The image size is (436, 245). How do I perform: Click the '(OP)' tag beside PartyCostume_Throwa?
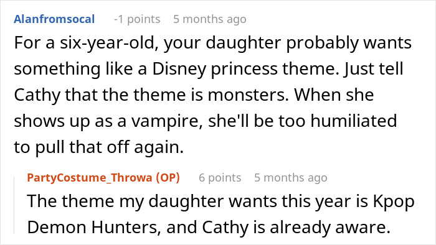(168, 178)
